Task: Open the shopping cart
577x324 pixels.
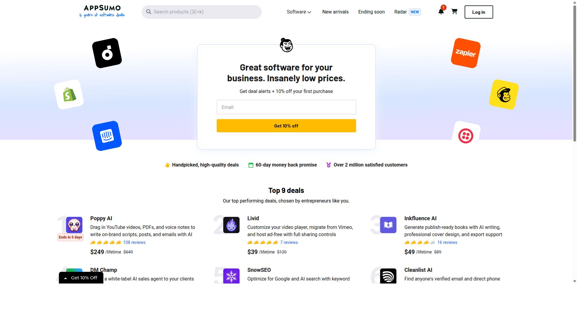Action: [454, 11]
